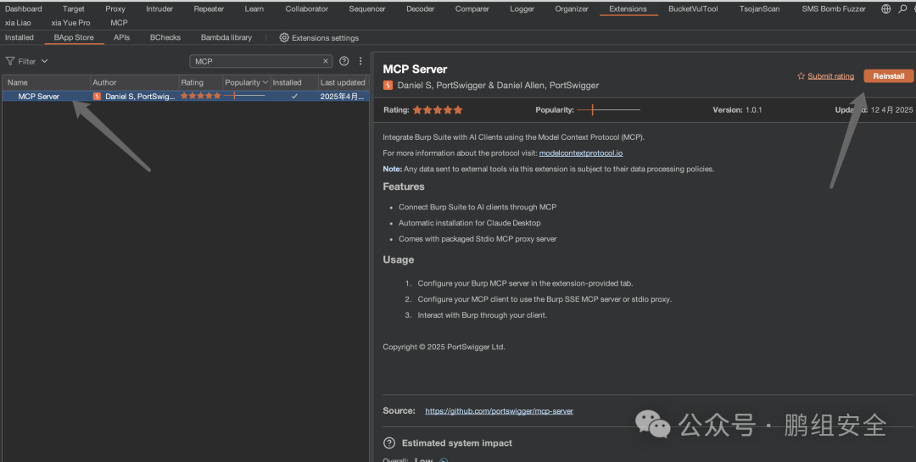Open the BucketVulTool tab
Screen dimensions: 916x462
693,8
